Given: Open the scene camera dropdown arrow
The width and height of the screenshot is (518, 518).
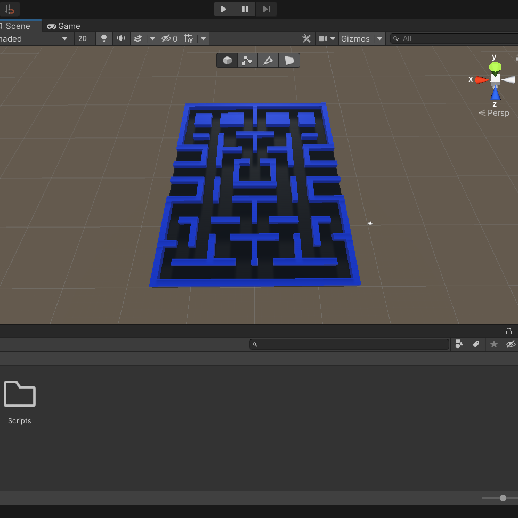Looking at the screenshot, I should point(333,39).
